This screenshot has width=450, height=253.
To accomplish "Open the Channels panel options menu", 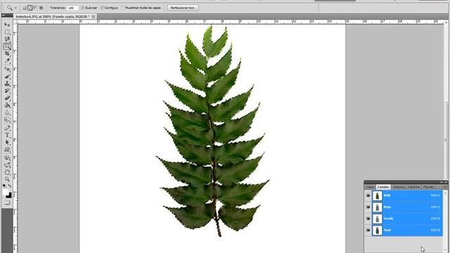I will coord(444,187).
